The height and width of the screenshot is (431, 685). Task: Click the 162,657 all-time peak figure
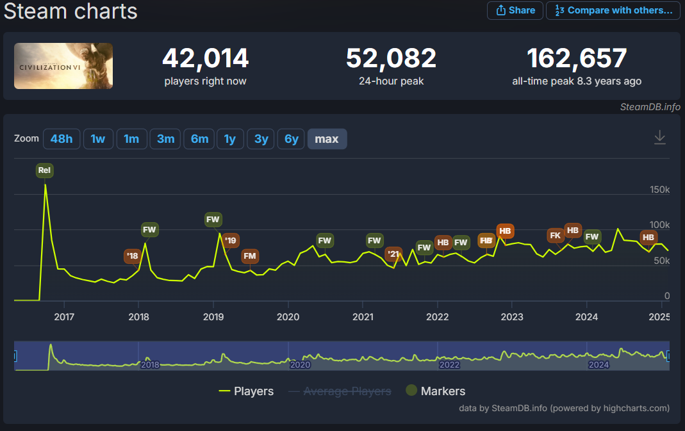[577, 58]
